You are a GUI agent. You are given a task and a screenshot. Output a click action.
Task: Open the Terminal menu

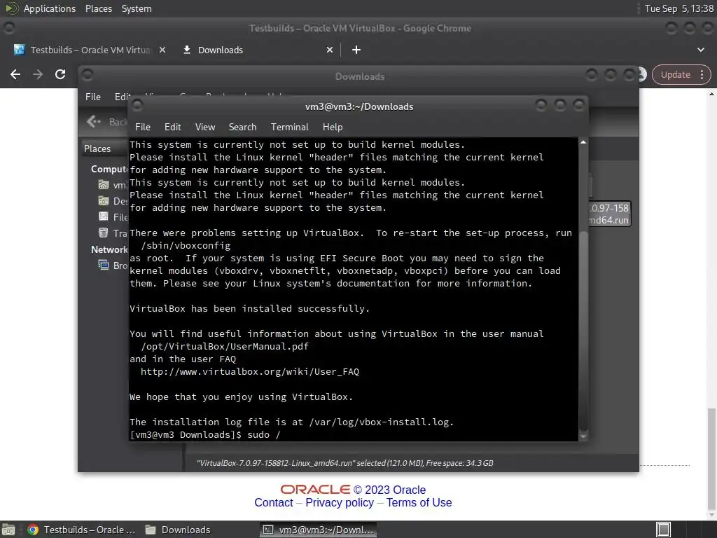289,127
